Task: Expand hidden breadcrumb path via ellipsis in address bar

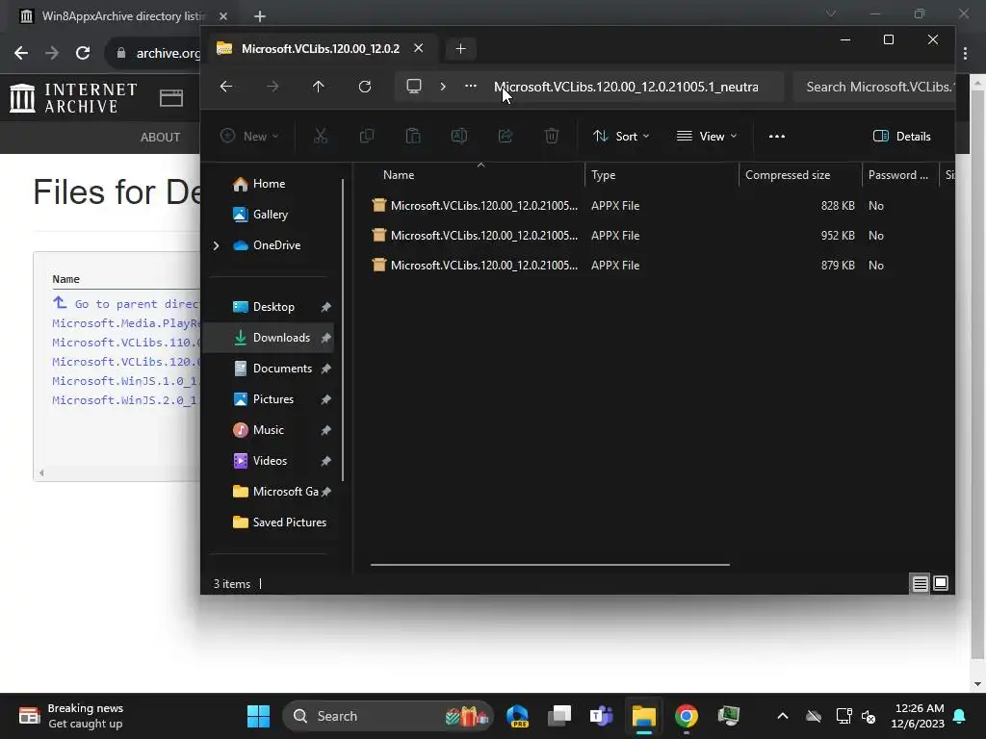Action: [x=470, y=86]
